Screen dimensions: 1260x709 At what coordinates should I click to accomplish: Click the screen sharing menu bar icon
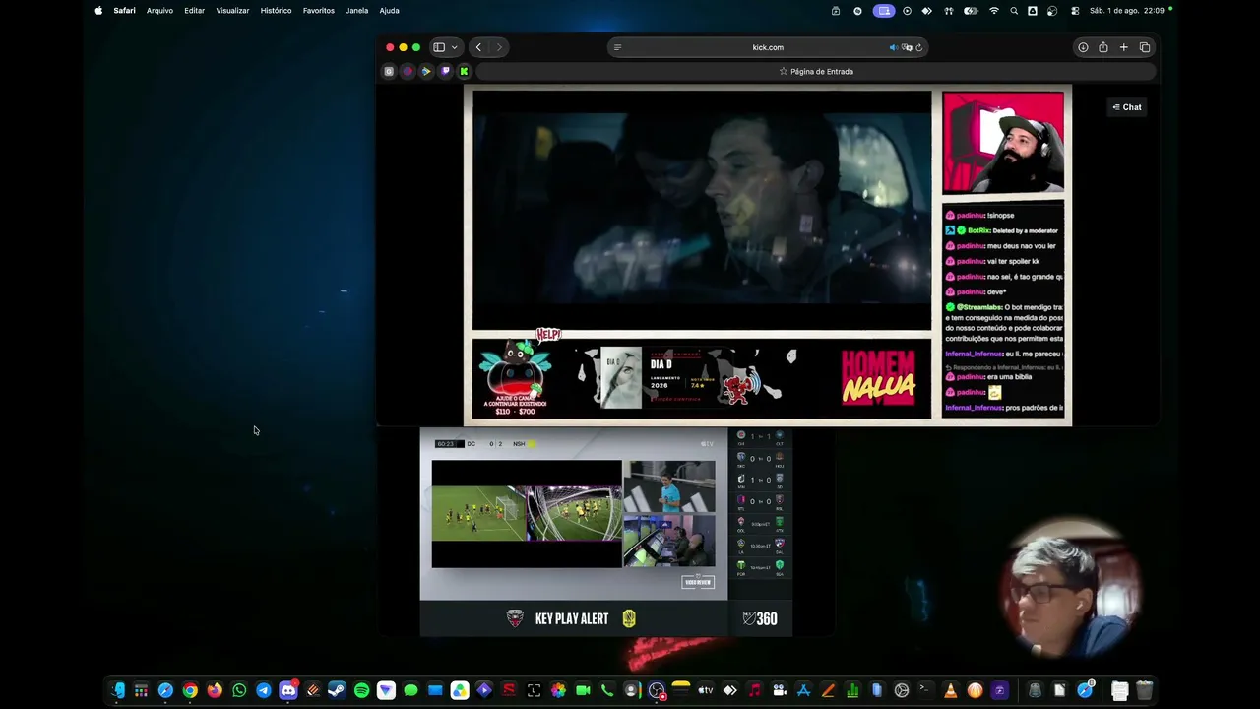pyautogui.click(x=884, y=11)
